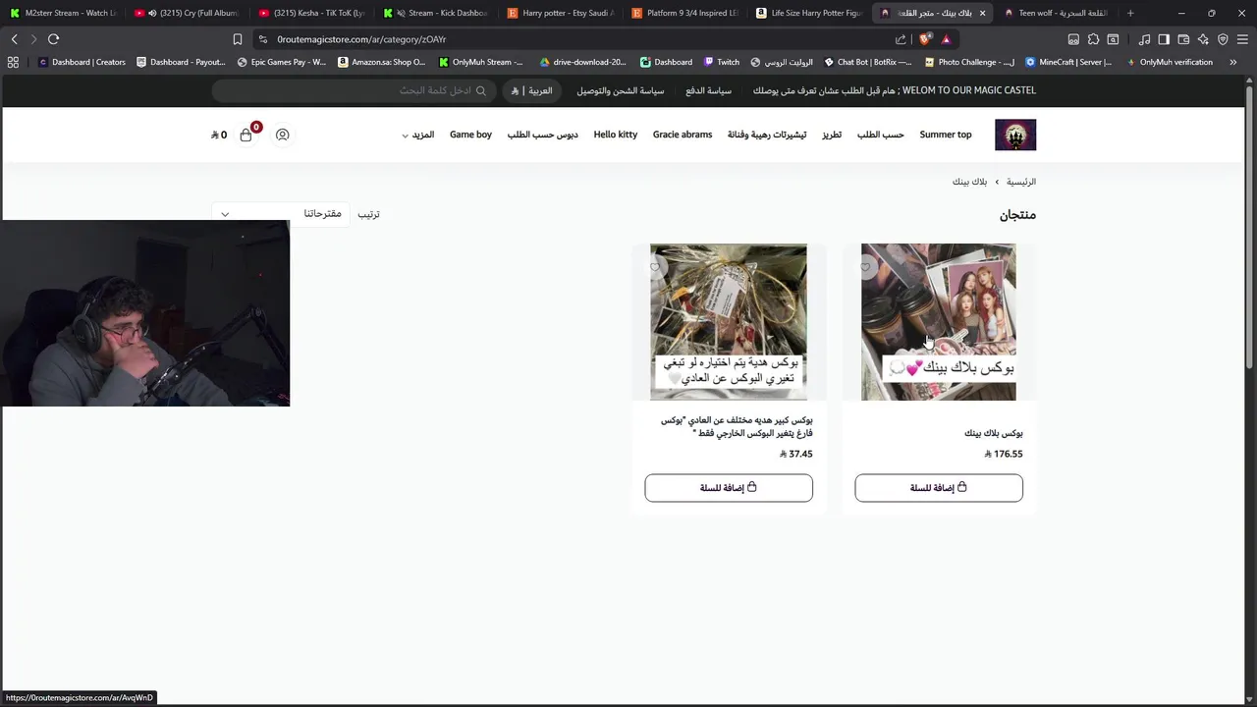Switch to Stream - Kick Dashboard tab
The image size is (1257, 707).
point(436,13)
